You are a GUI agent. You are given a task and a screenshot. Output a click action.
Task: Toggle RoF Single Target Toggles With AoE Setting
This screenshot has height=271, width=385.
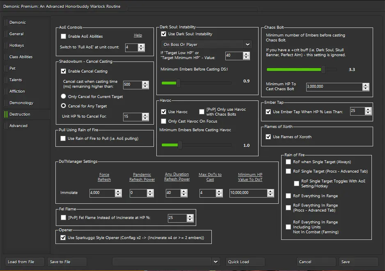tap(296, 183)
